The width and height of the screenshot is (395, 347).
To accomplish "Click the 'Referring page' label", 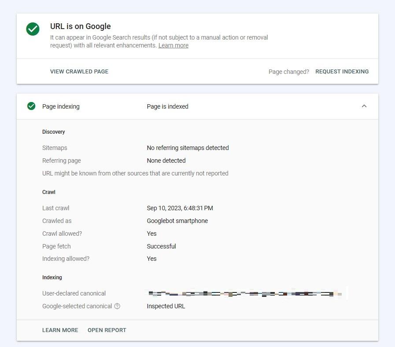I will [62, 161].
